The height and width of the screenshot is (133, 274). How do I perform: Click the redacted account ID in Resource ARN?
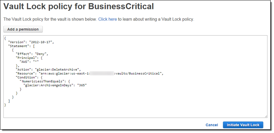(102, 73)
